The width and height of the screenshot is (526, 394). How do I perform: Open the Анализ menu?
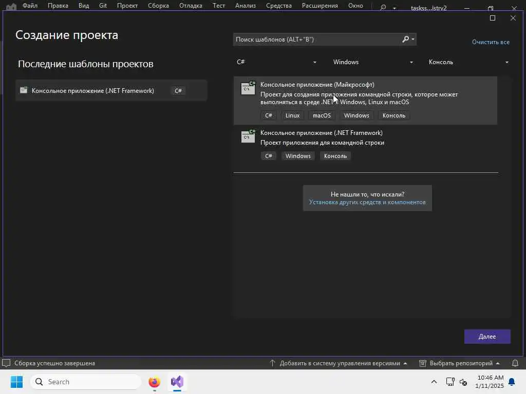(x=245, y=6)
